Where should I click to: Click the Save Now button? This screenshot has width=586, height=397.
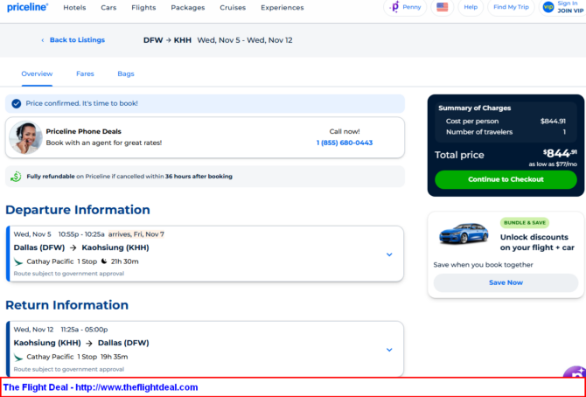pyautogui.click(x=506, y=282)
